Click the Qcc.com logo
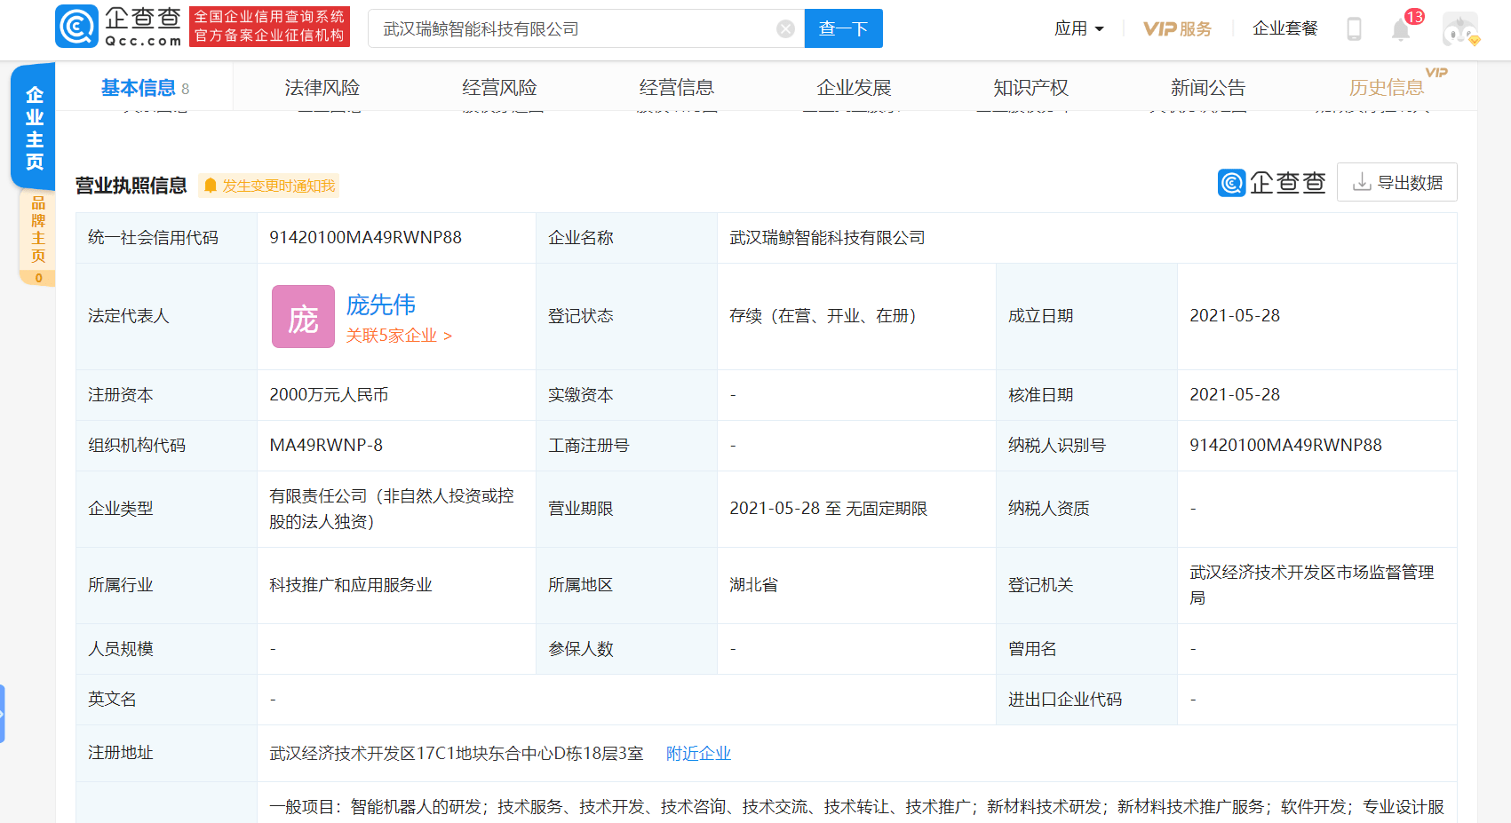This screenshot has height=823, width=1511. [122, 26]
